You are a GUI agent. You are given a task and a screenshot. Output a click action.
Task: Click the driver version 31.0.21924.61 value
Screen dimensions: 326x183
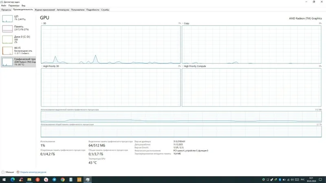tap(179, 142)
